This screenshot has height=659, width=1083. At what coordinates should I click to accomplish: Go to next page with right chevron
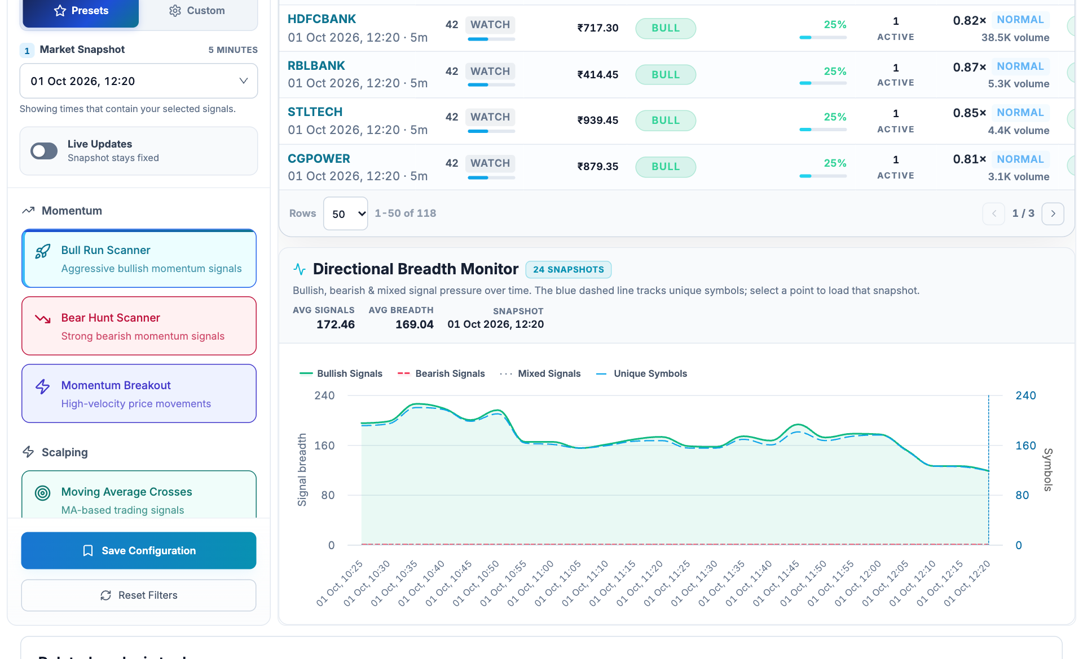(x=1053, y=213)
